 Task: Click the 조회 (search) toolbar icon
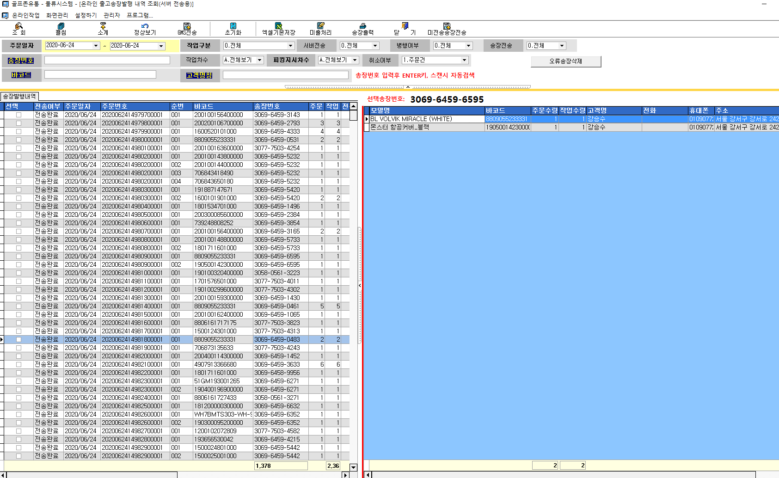(18, 26)
